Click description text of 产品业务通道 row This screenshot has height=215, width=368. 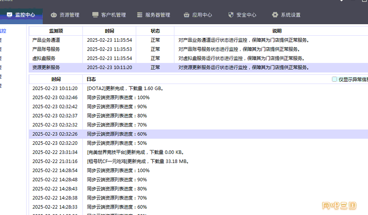pos(244,40)
